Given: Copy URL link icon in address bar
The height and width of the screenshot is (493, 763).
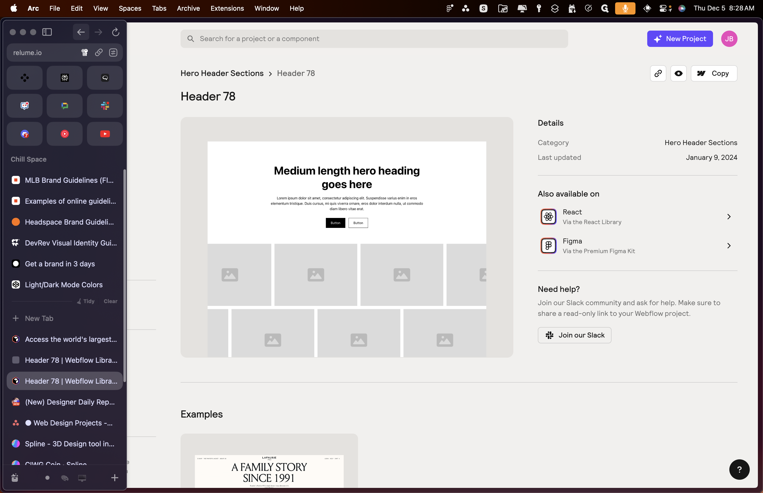Looking at the screenshot, I should point(99,53).
